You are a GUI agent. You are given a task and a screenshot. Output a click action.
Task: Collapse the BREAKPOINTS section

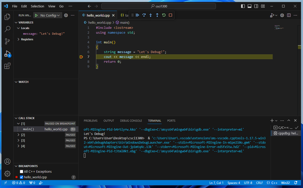pyautogui.click(x=16, y=166)
